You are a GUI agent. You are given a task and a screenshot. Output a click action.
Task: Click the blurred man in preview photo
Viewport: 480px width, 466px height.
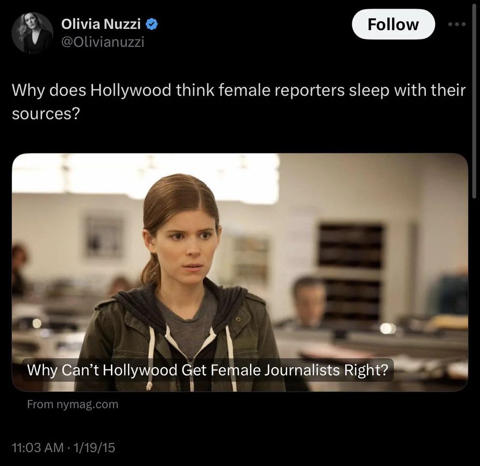click(x=308, y=302)
